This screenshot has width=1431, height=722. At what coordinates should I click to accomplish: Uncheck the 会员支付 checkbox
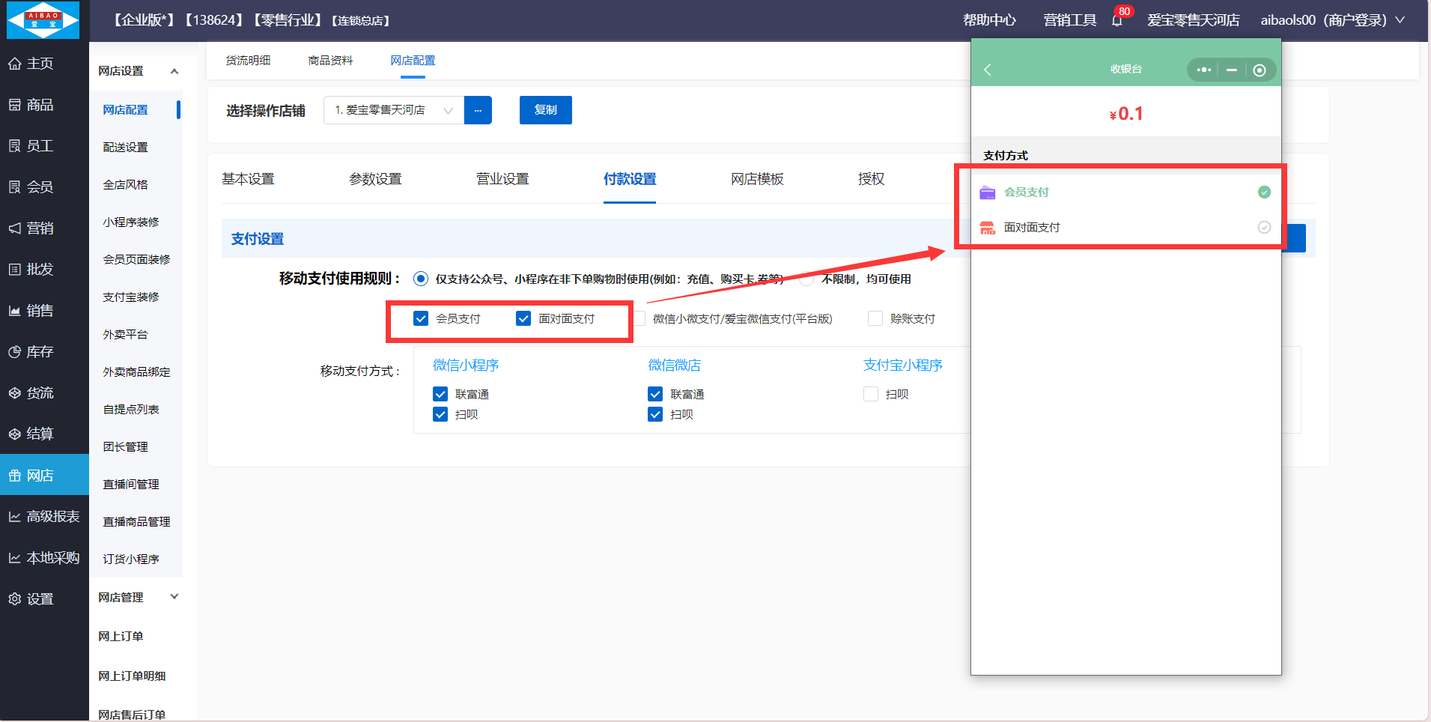(x=421, y=319)
